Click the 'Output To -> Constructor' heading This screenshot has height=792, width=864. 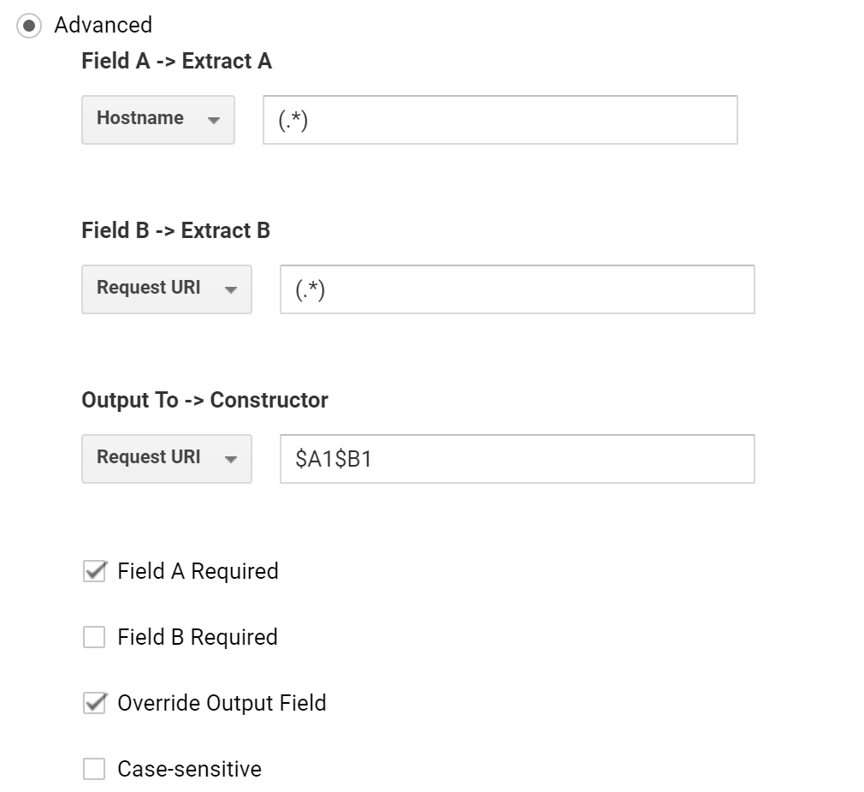pyautogui.click(x=204, y=400)
